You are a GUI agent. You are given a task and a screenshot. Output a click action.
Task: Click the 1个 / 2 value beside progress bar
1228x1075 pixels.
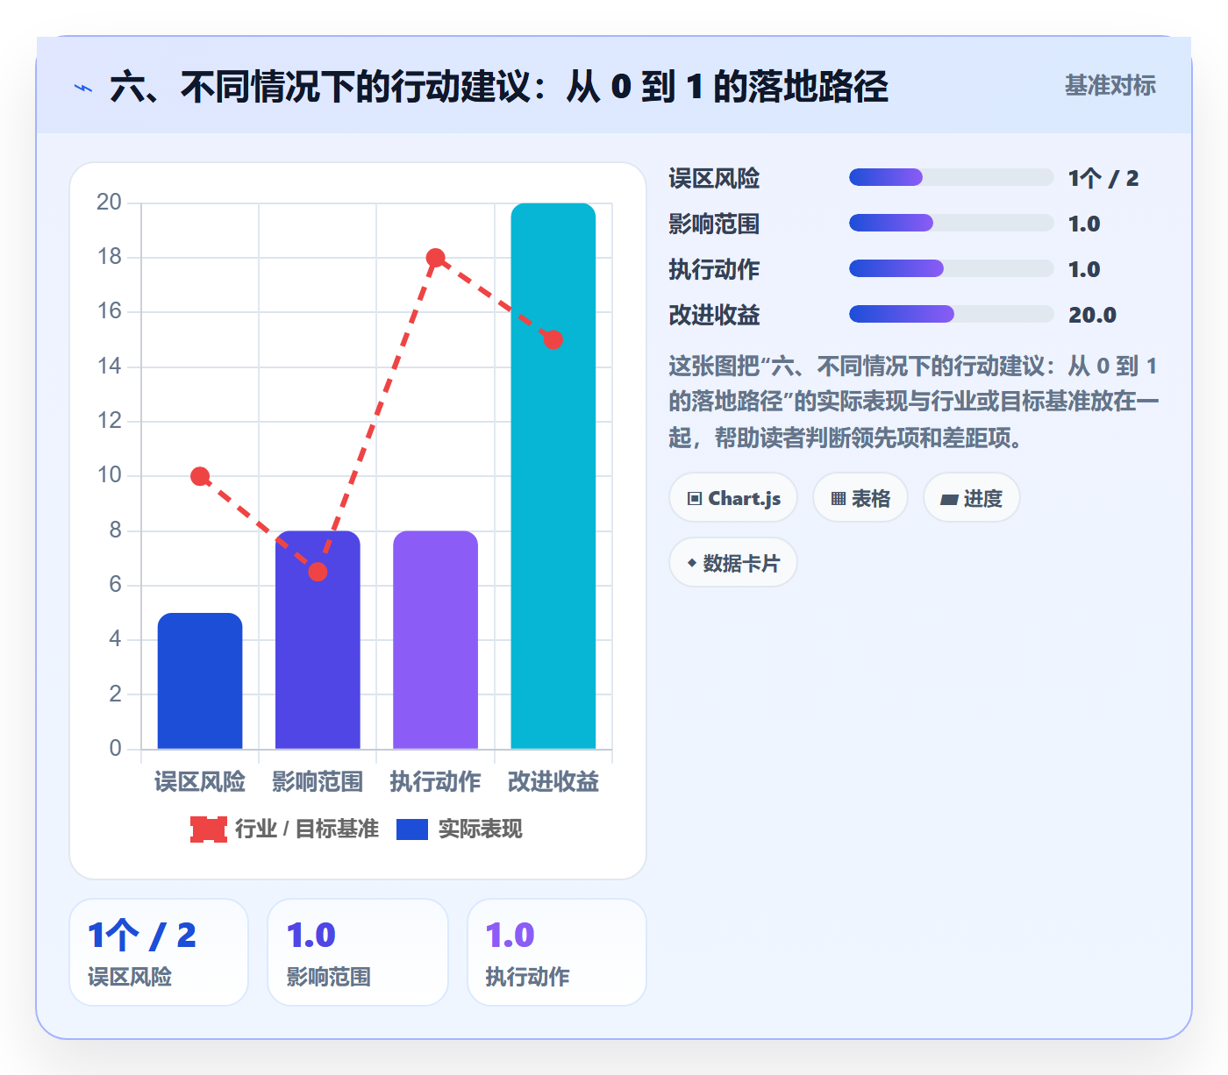pyautogui.click(x=1103, y=178)
